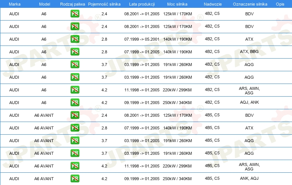The height and width of the screenshot is (185, 292).
Task: Click the Model column header
Action: pyautogui.click(x=44, y=4)
